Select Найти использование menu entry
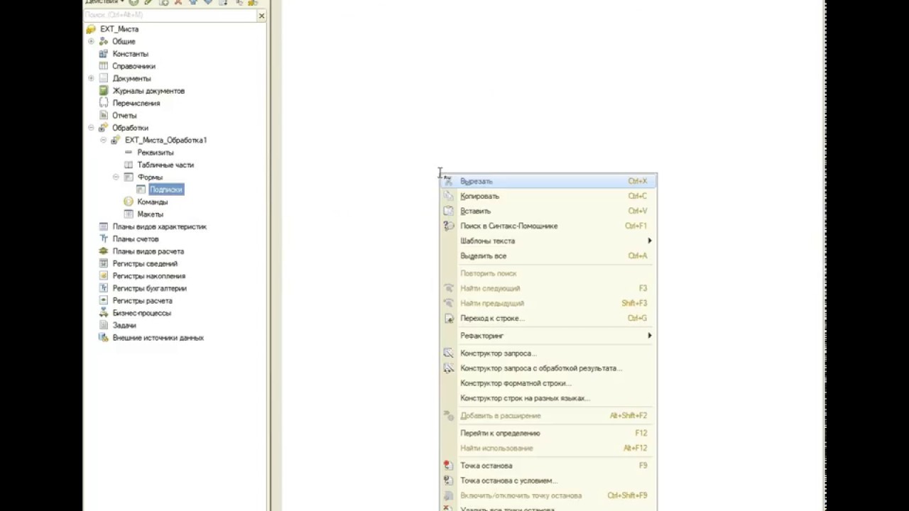Screen dimensions: 909x511 (x=548, y=448)
